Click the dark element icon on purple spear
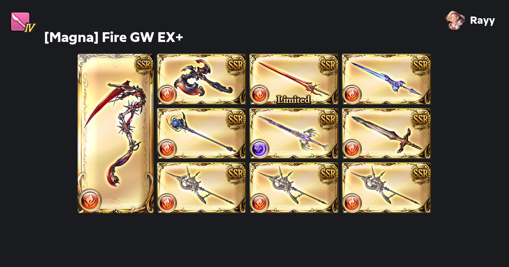Image resolution: width=509 pixels, height=267 pixels. click(259, 149)
